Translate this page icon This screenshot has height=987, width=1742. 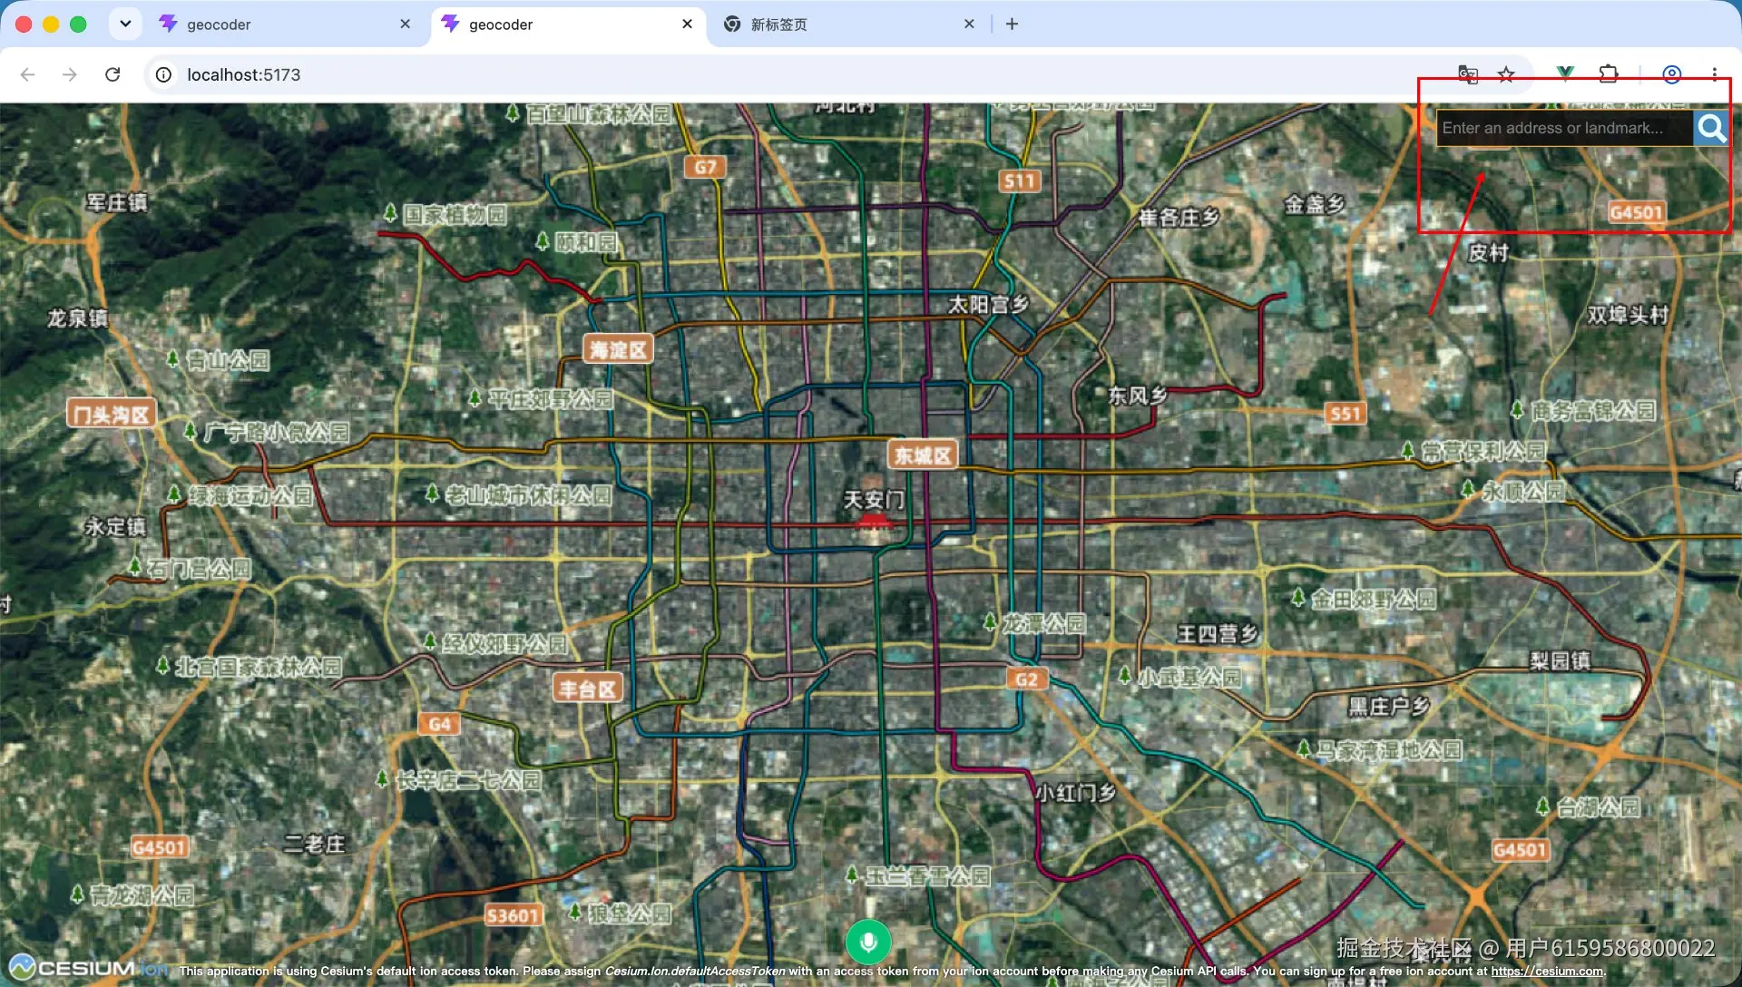[1468, 74]
